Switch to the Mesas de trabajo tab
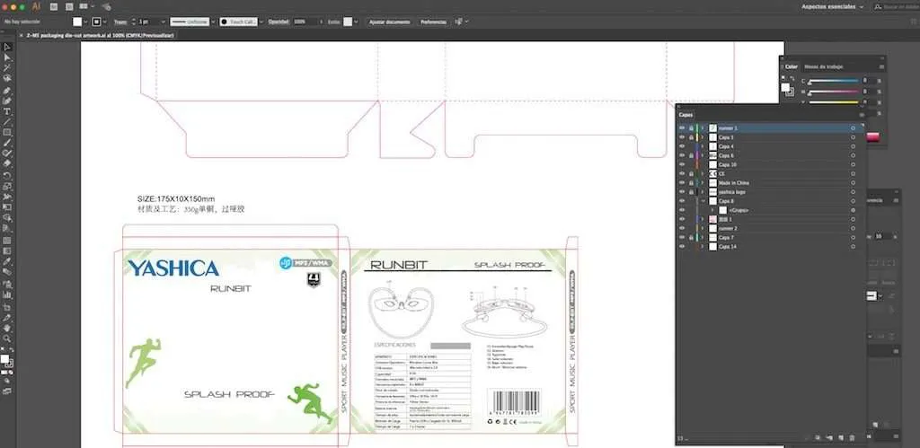This screenshot has width=920, height=448. point(823,66)
